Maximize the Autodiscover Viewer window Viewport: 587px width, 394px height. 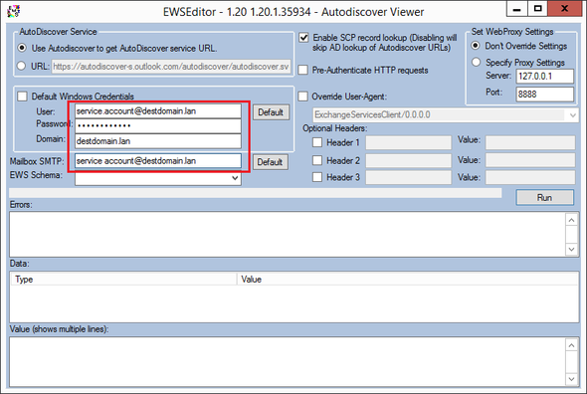[x=537, y=9]
